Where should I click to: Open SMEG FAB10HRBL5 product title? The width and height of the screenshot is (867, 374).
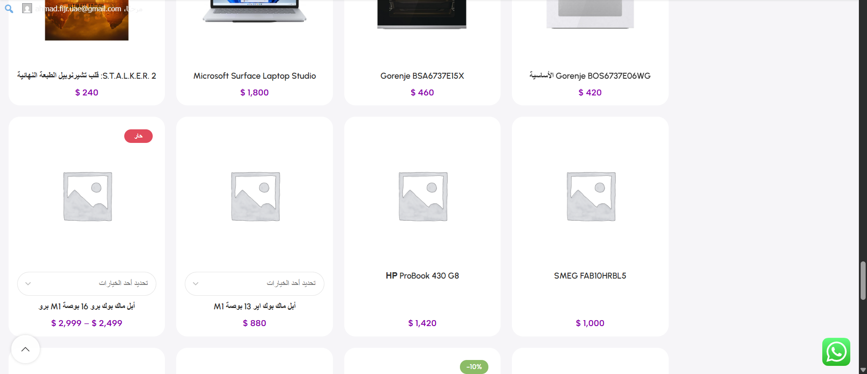tap(590, 276)
